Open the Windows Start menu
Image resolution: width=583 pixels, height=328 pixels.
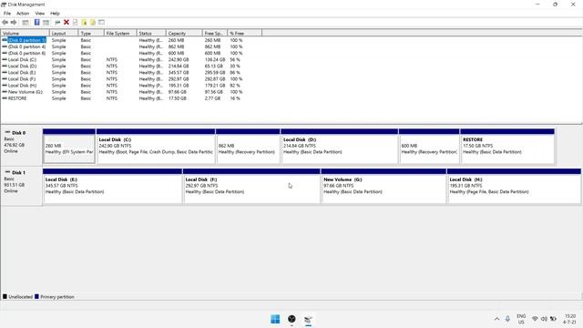(275, 319)
